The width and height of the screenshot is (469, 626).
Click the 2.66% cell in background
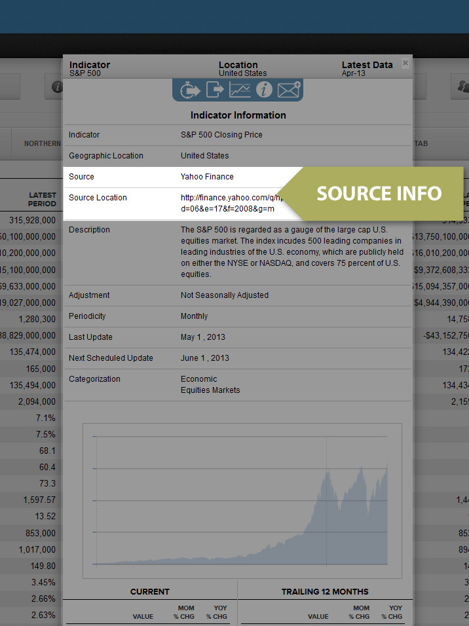click(x=43, y=599)
